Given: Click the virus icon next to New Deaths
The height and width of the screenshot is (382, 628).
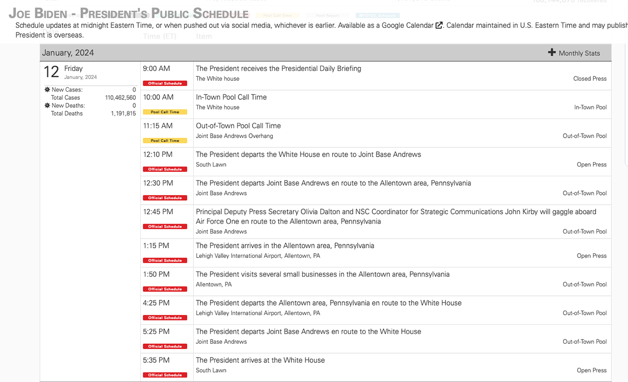Looking at the screenshot, I should tap(47, 105).
